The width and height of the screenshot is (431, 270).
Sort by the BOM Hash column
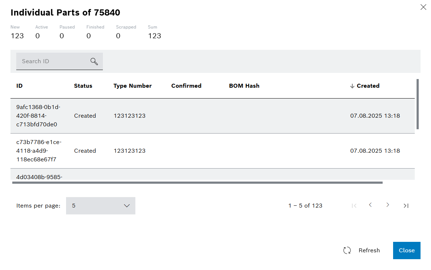[x=244, y=86]
